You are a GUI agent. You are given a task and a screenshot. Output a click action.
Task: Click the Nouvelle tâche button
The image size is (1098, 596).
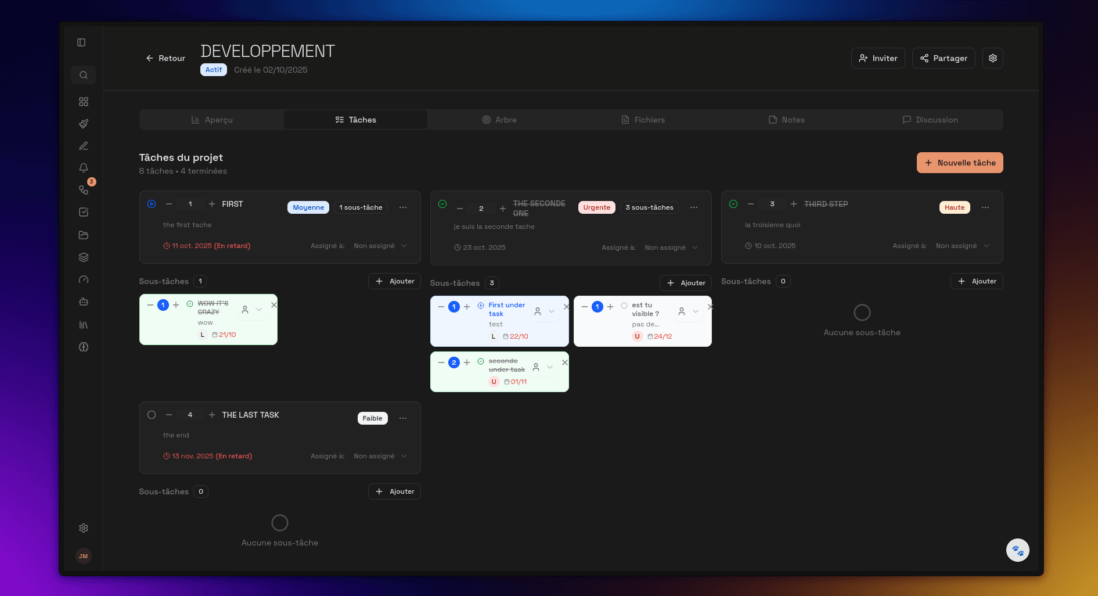(960, 163)
